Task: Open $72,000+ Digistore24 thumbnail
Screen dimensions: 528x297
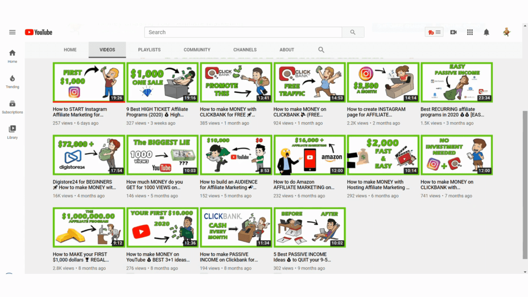Action: 89,155
